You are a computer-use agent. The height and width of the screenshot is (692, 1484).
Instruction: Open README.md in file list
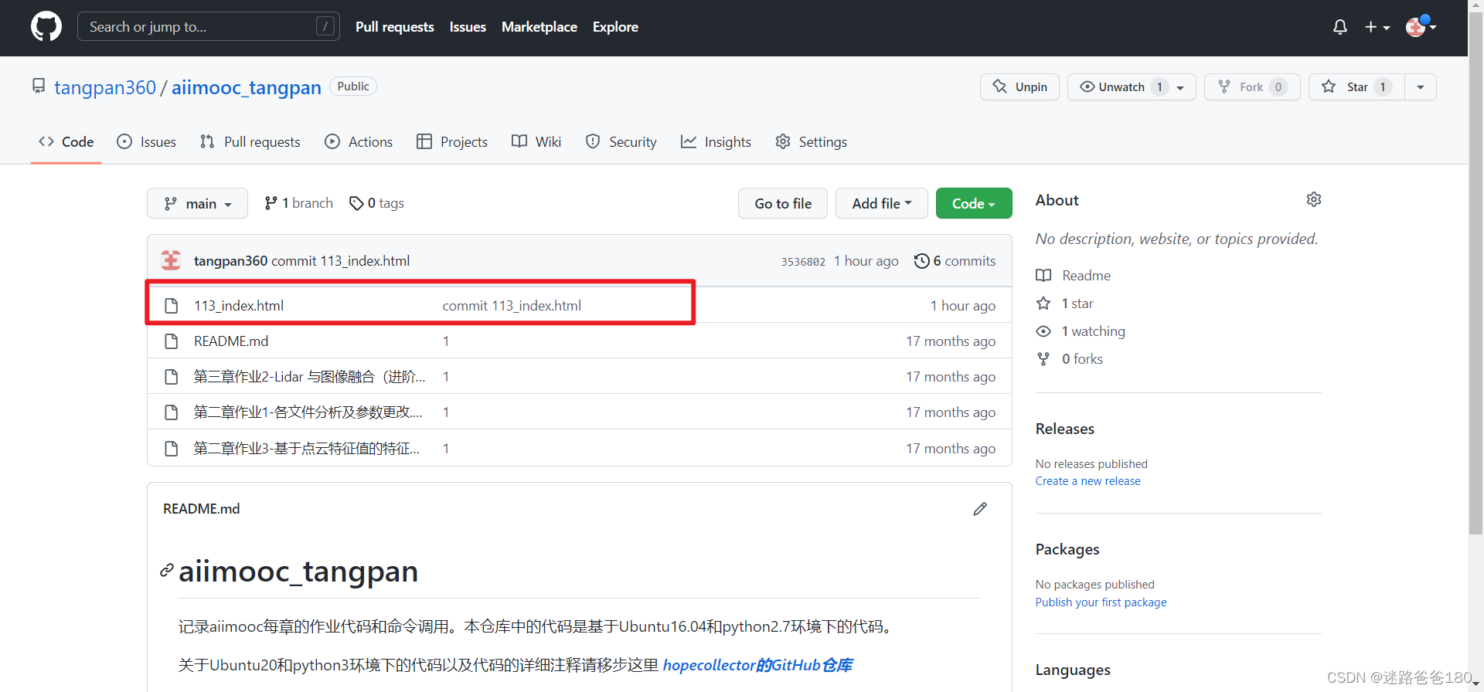(231, 341)
